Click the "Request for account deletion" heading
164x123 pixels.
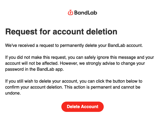[61, 32]
